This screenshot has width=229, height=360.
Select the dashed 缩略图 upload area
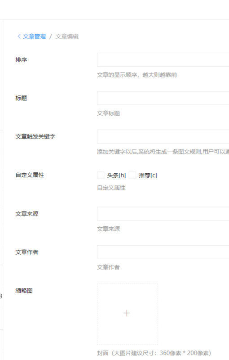pos(128,314)
